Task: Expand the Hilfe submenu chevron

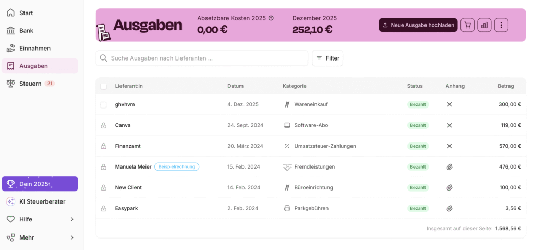Action: (x=72, y=219)
